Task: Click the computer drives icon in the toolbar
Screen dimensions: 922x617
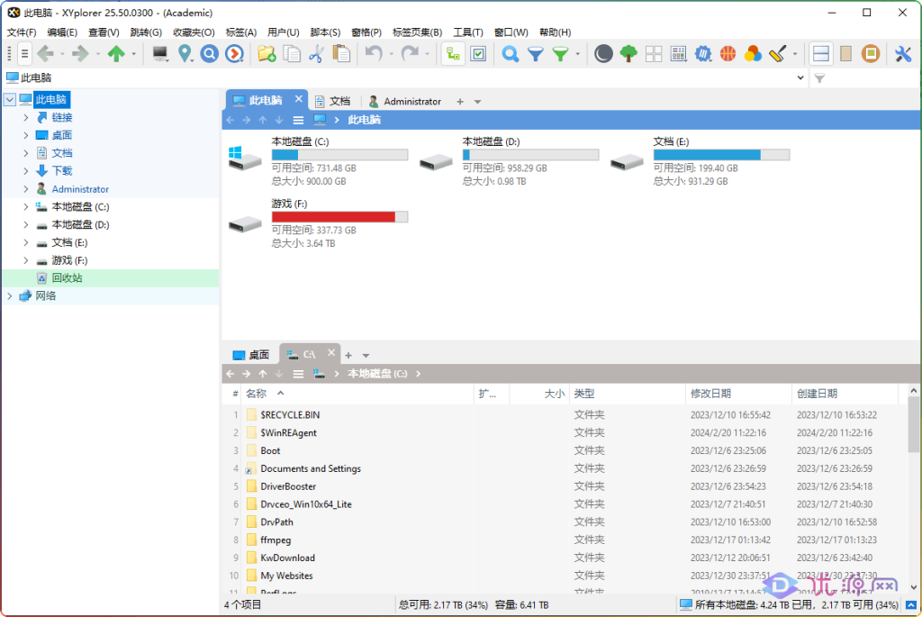Action: pos(159,54)
